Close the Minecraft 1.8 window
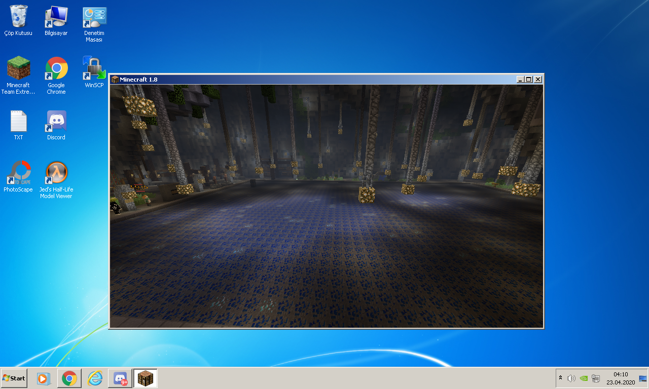 538,80
